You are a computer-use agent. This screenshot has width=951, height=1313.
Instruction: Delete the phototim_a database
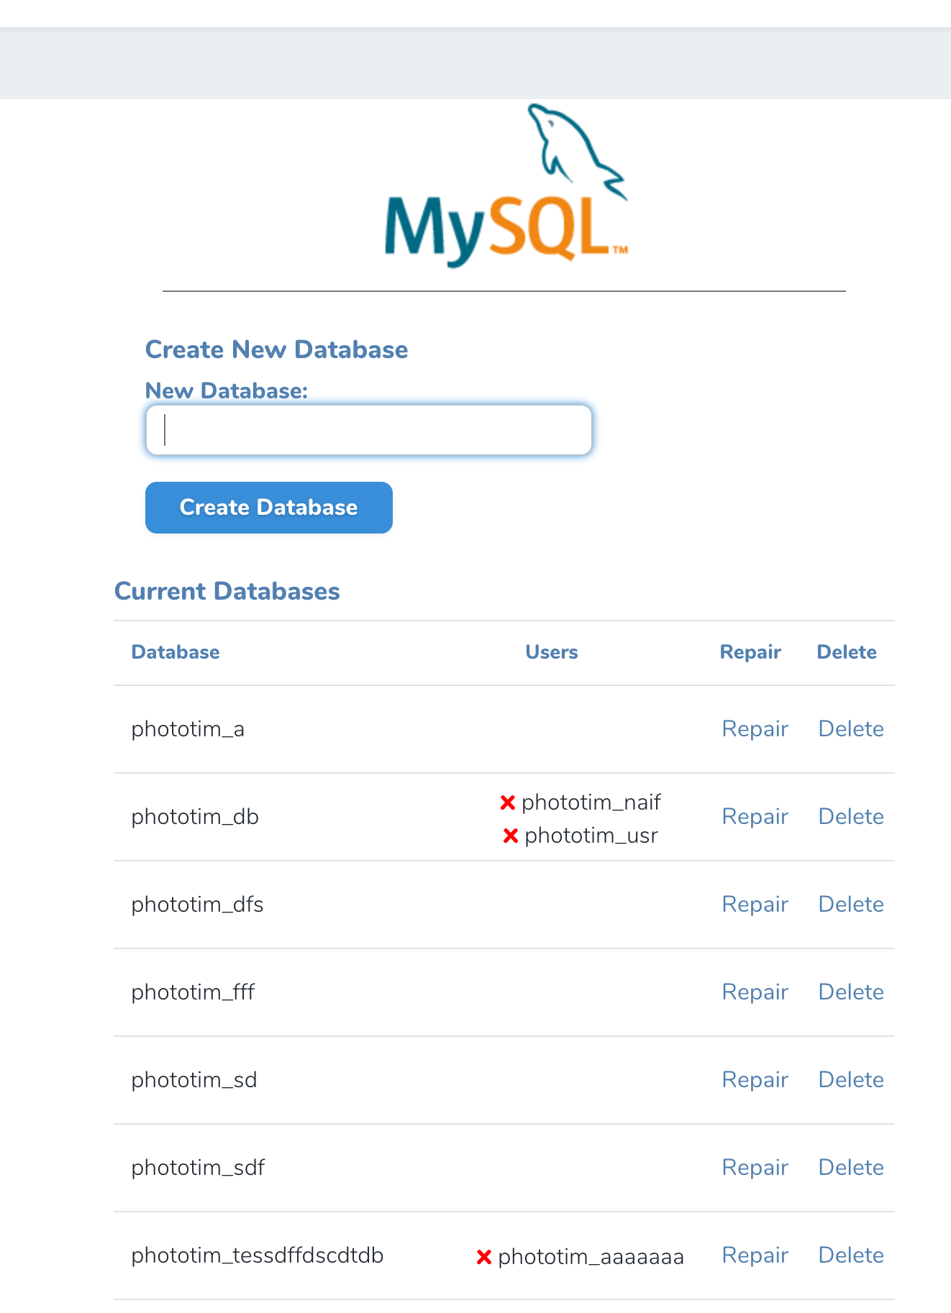tap(850, 729)
